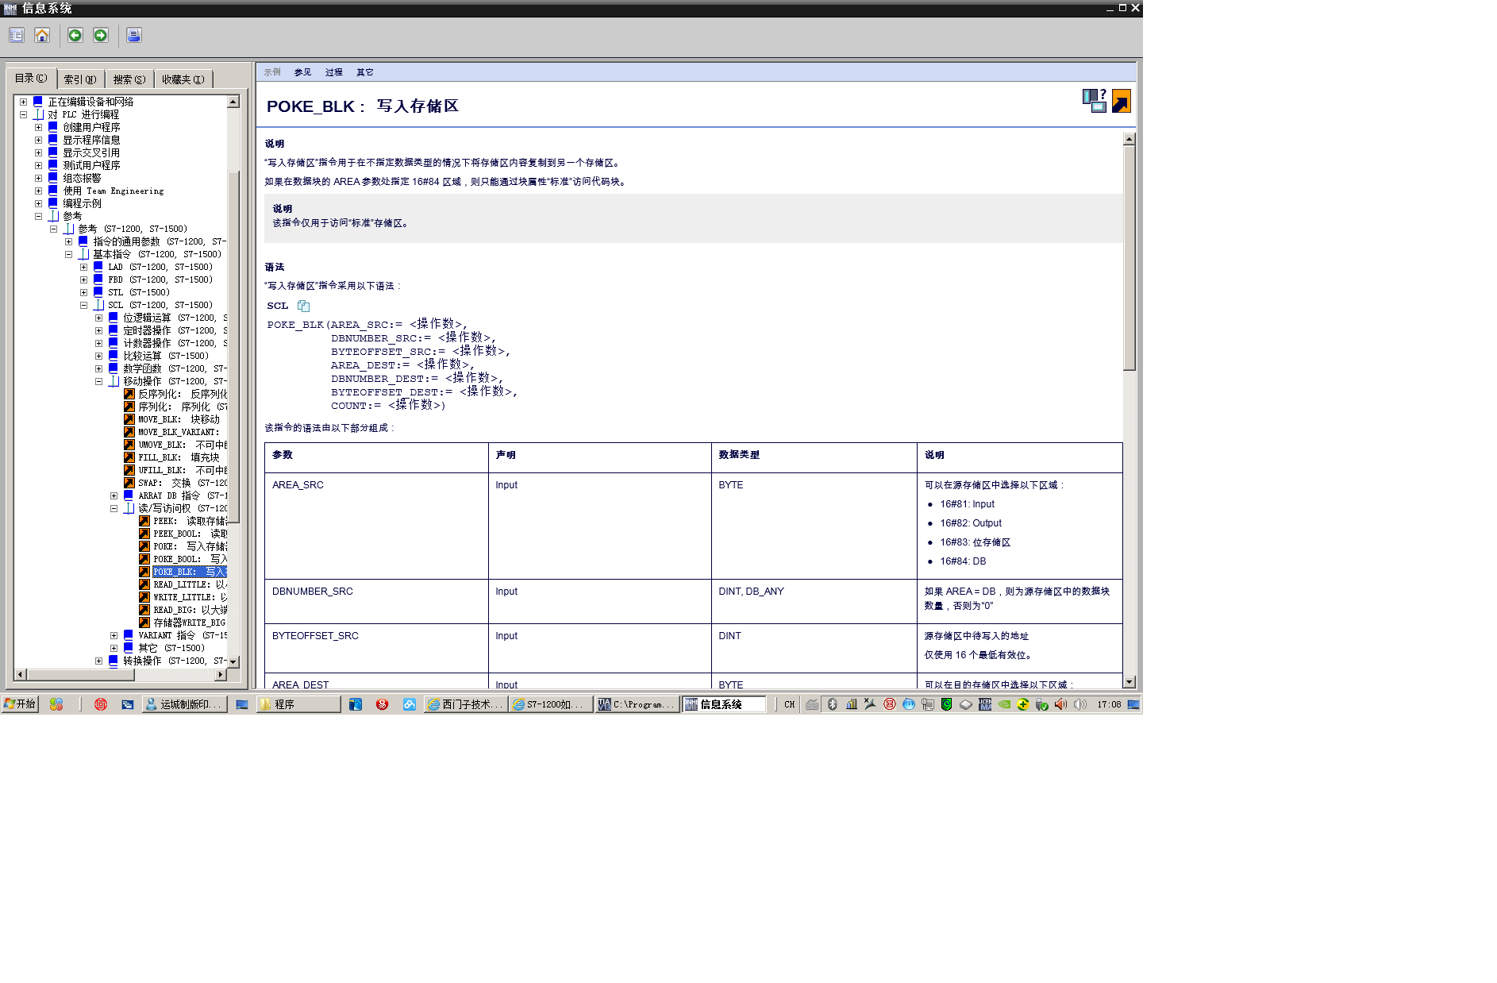This screenshot has width=1497, height=983.
Task: Expand the ARRAY DB 指令 node
Action: pos(114,495)
